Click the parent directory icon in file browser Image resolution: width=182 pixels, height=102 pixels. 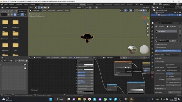9,11
